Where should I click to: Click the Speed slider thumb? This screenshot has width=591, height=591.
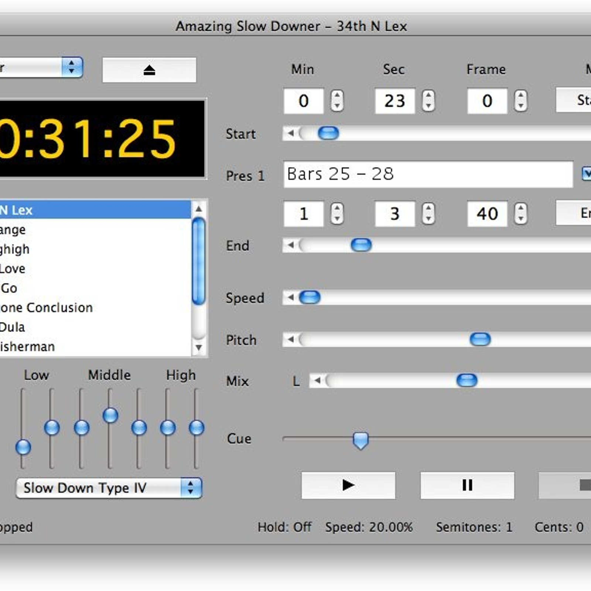pos(310,297)
